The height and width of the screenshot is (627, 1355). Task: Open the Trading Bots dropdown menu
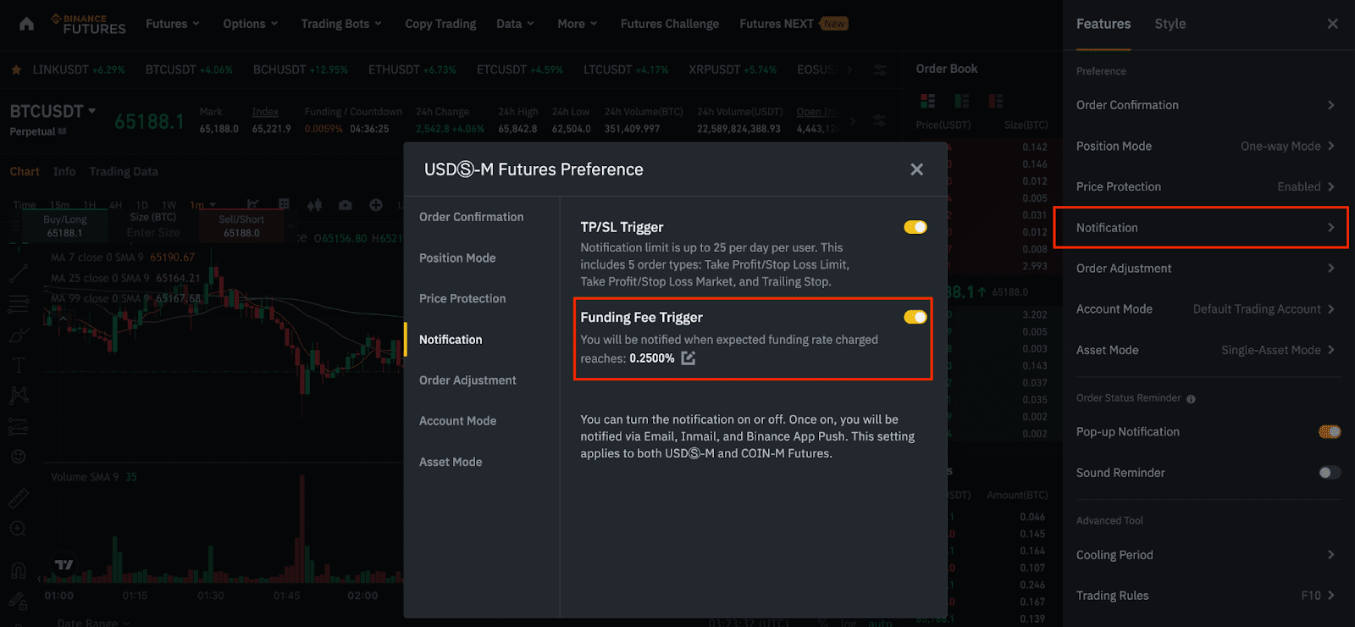click(x=341, y=24)
